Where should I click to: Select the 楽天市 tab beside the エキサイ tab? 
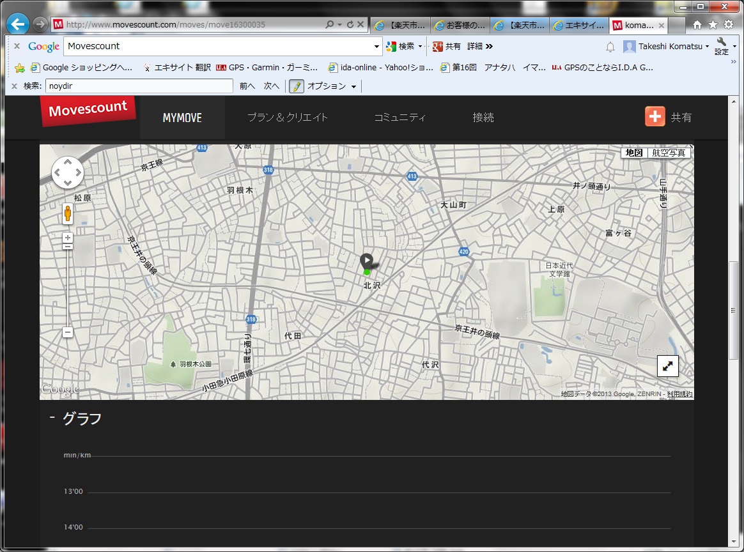[x=520, y=25]
